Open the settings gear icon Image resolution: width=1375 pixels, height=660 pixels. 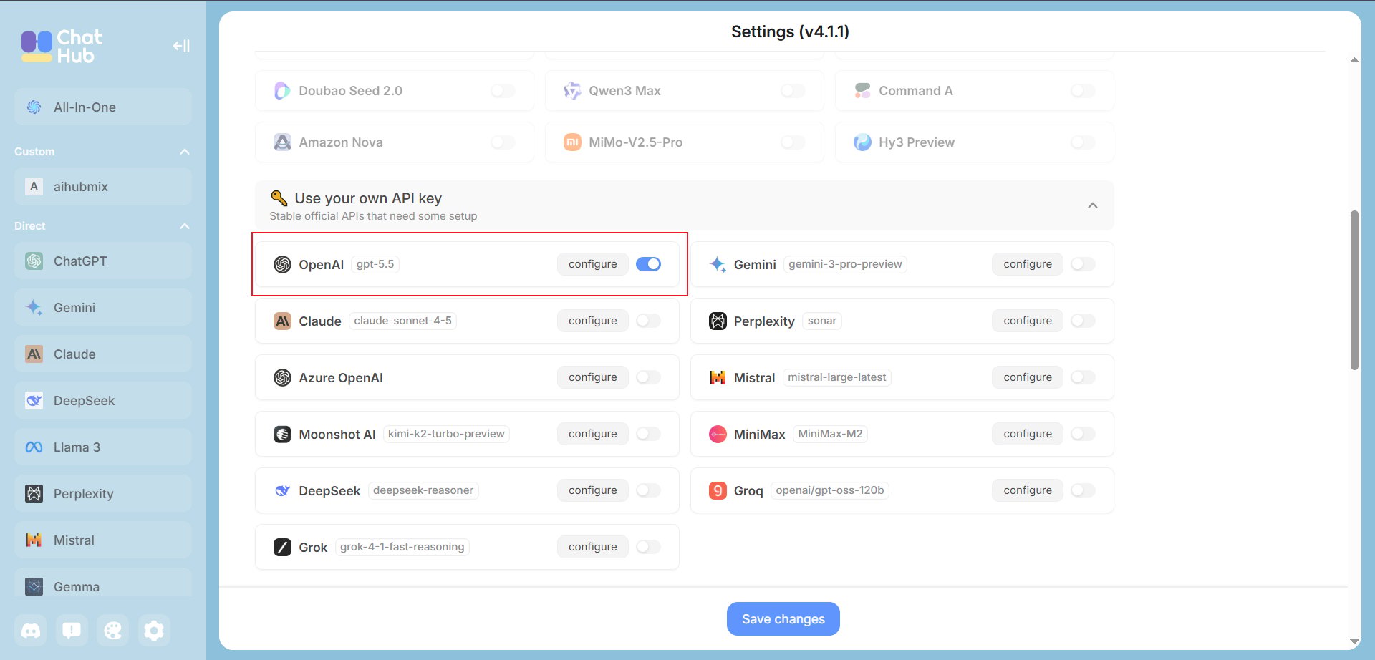click(154, 631)
